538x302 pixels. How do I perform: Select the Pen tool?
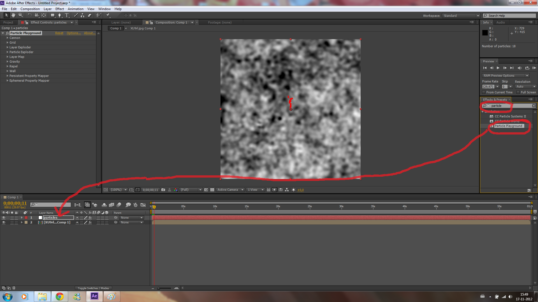[59, 15]
